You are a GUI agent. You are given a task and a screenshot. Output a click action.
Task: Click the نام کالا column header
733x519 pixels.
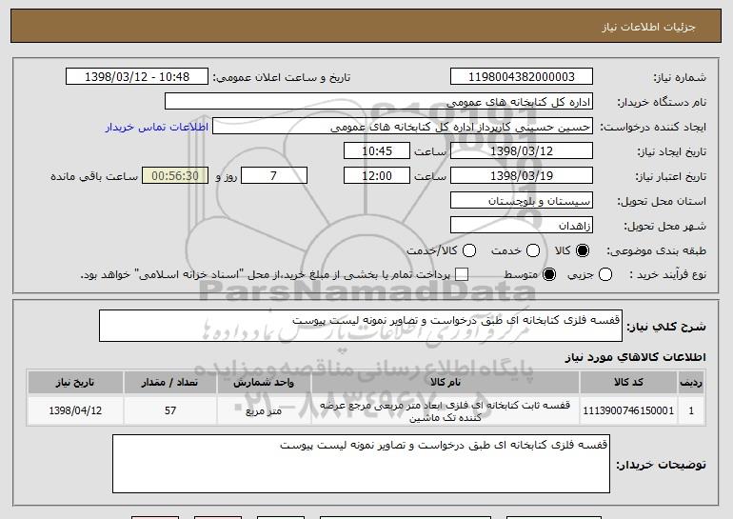pos(446,383)
